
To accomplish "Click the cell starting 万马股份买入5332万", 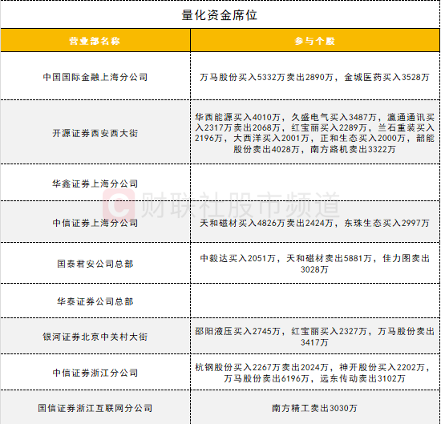I will (314, 77).
